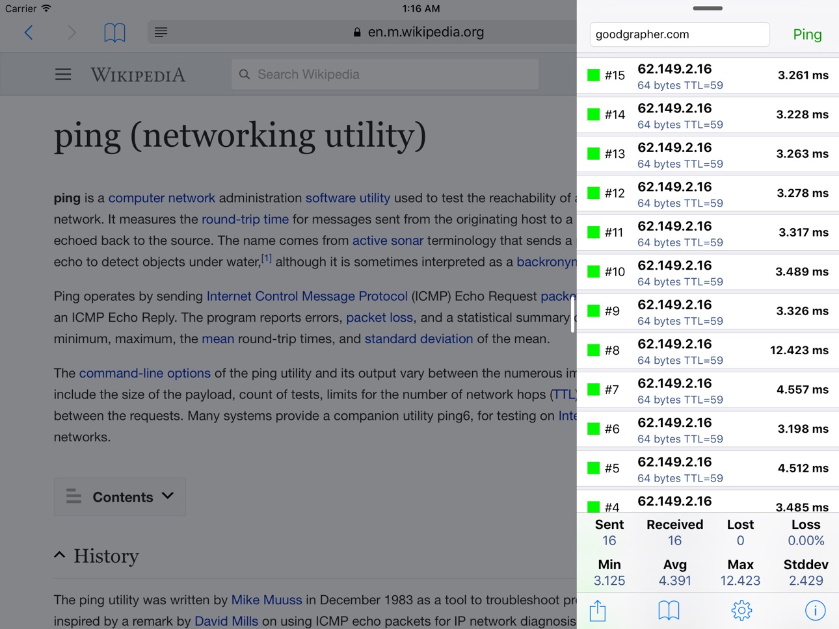Open the Mike Muuss link

[x=267, y=600]
